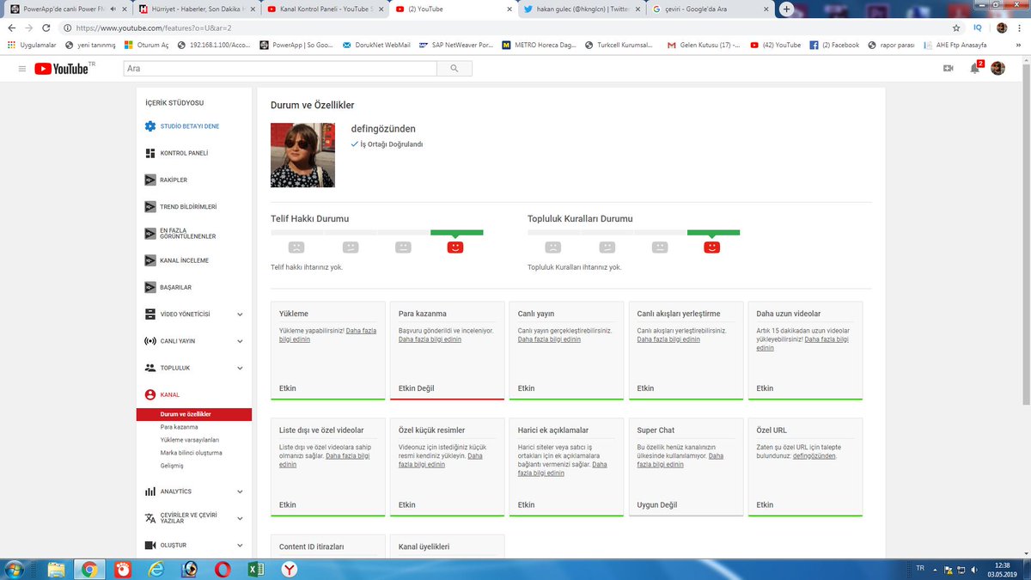This screenshot has width=1031, height=580.
Task: Open the YouTube hamburger guide menu
Action: click(21, 69)
